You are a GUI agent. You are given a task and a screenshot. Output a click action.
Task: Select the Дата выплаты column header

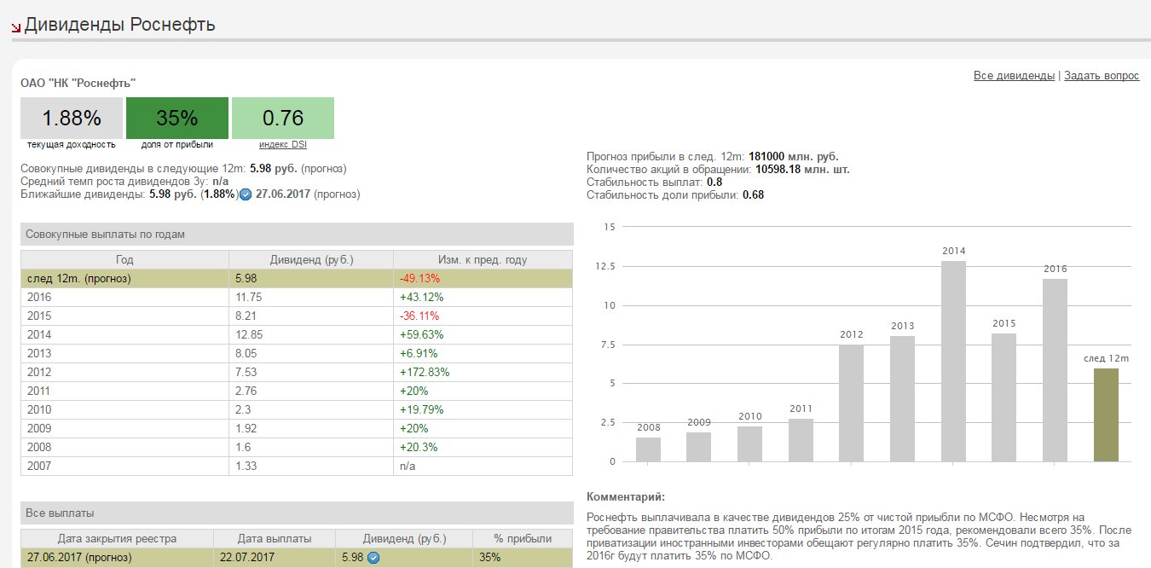274,539
